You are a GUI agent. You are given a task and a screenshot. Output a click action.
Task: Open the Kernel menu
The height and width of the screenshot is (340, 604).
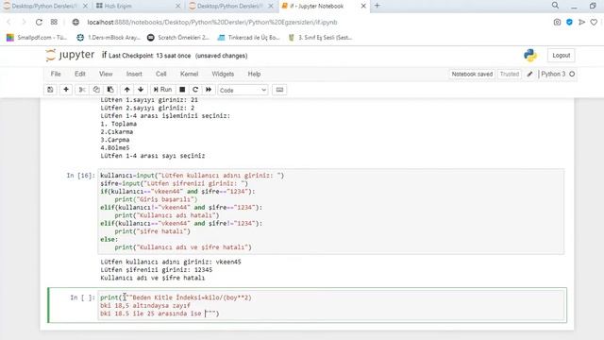pos(189,74)
